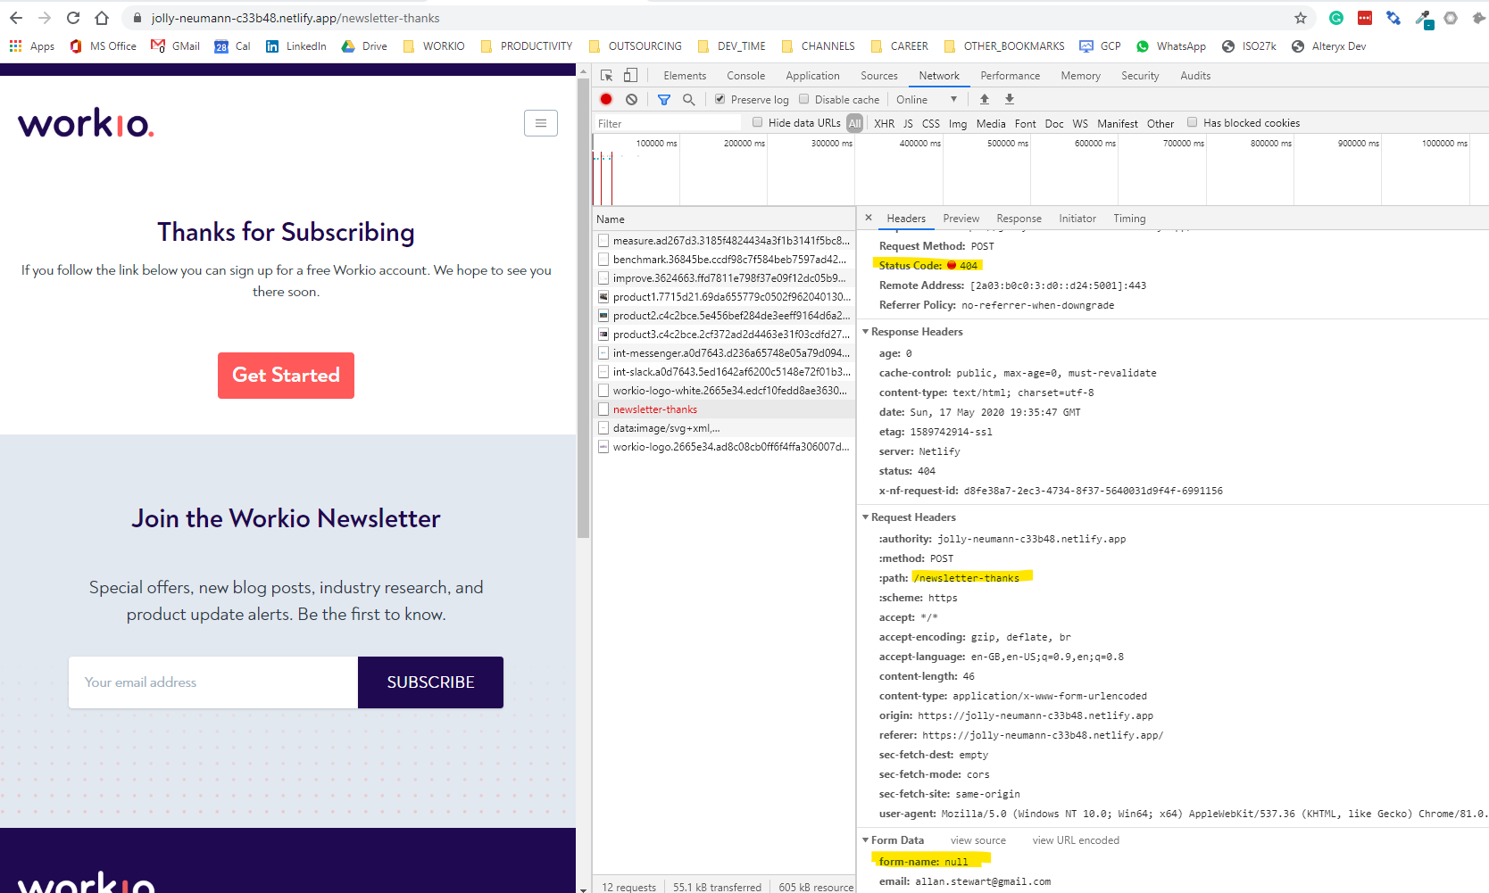Click the page vertical scrollbar
This screenshot has height=893, width=1489.
[584, 309]
